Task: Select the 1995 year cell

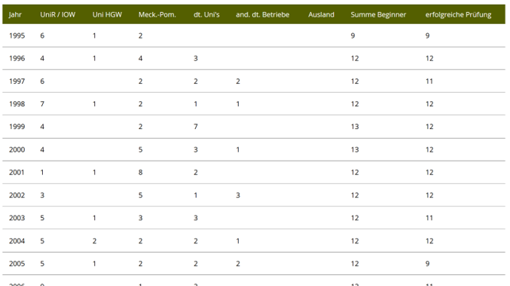Action: (x=17, y=36)
